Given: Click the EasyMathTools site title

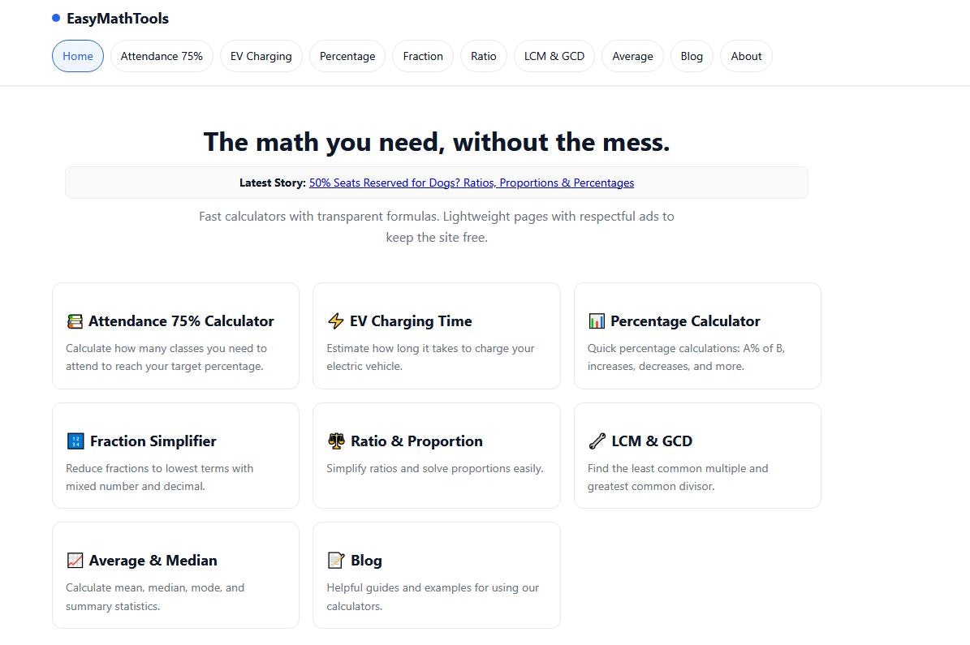Looking at the screenshot, I should [117, 18].
